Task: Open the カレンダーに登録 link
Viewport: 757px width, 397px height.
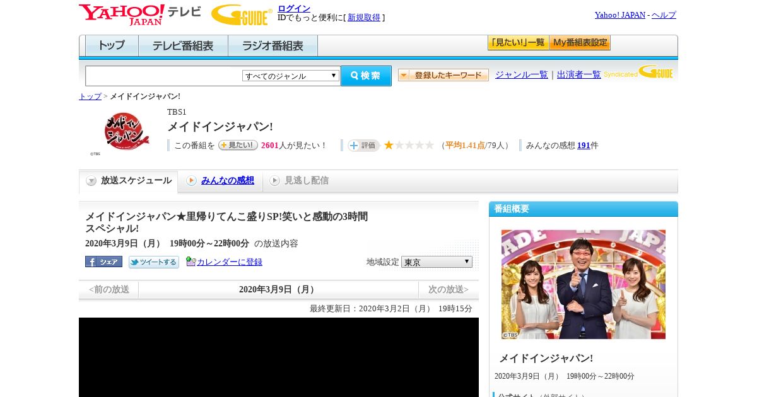Action: [230, 262]
